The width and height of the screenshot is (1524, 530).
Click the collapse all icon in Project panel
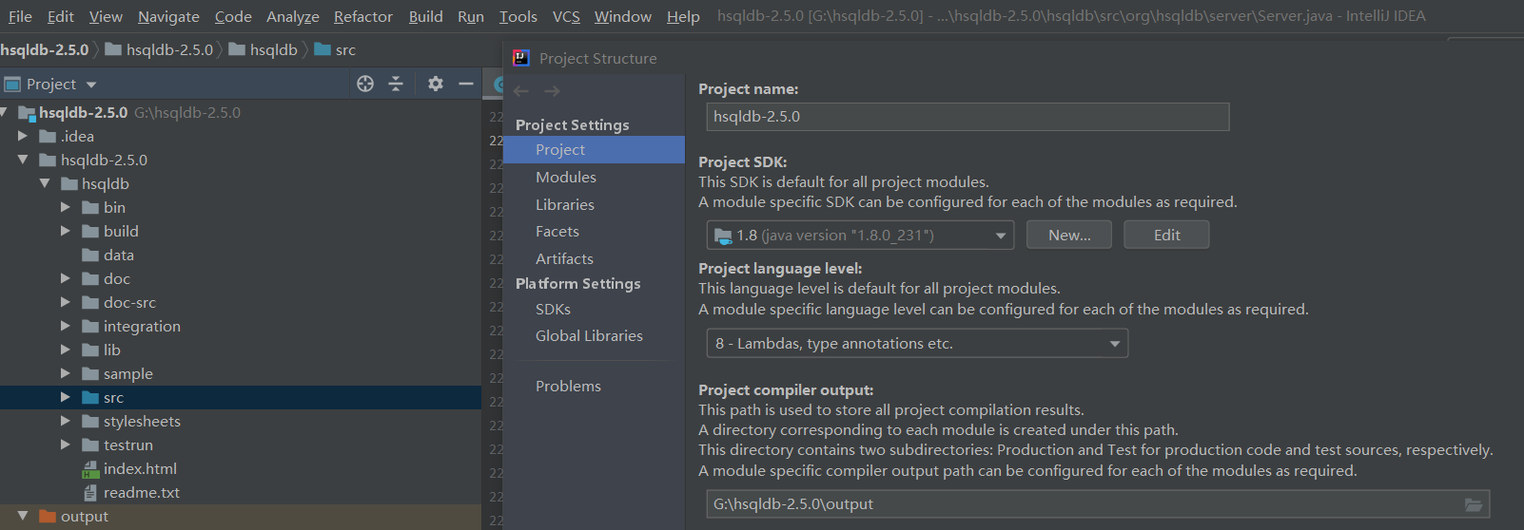tap(396, 84)
